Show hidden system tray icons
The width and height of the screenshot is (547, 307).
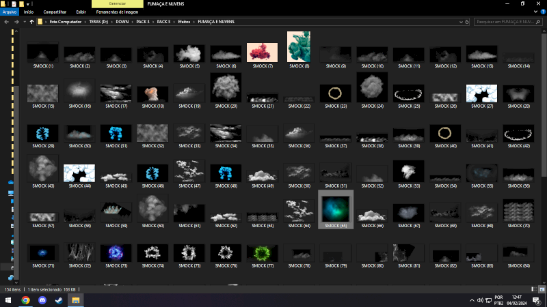click(472, 299)
